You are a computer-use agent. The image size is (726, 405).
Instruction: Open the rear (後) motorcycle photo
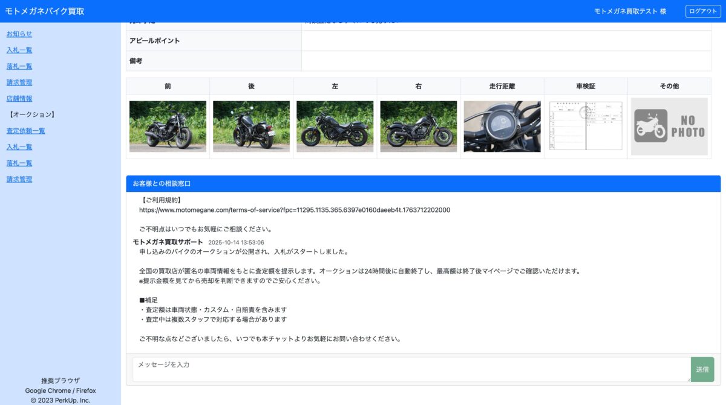pyautogui.click(x=251, y=126)
